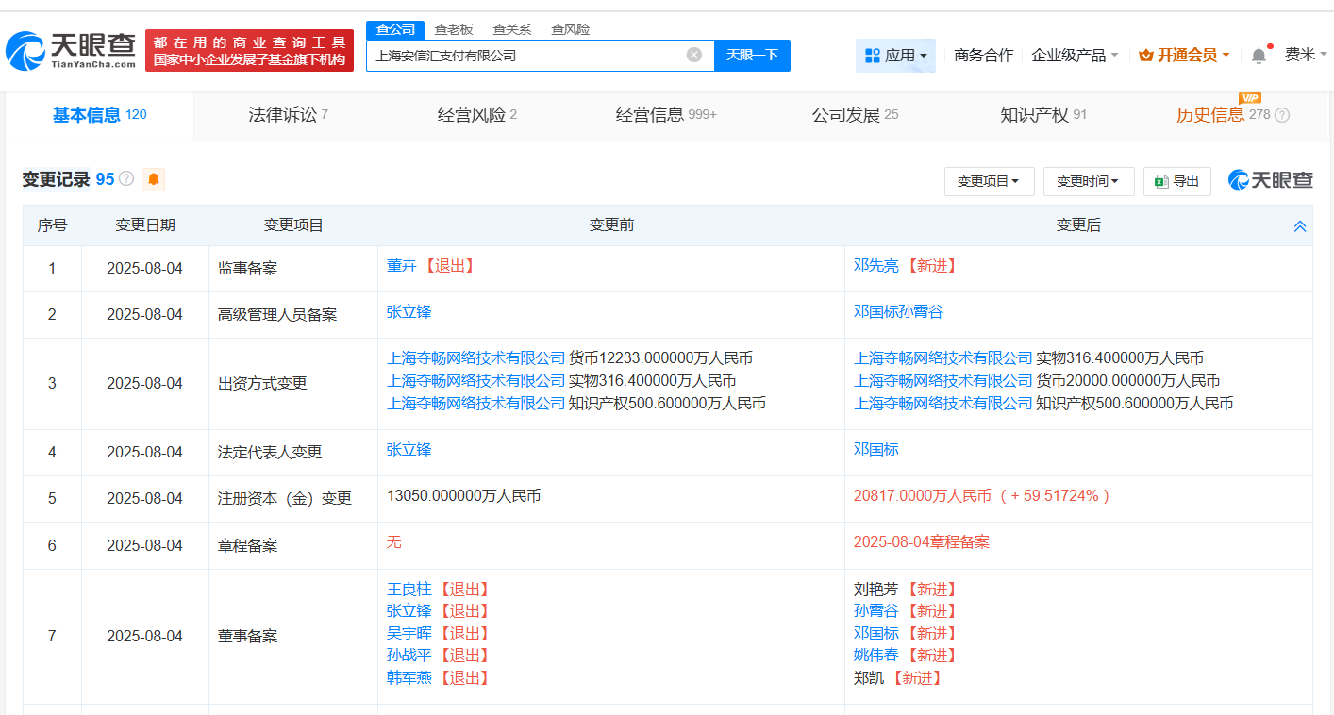Image resolution: width=1334 pixels, height=715 pixels.
Task: Go to the 法律诉讼 tab
Action: pyautogui.click(x=289, y=115)
